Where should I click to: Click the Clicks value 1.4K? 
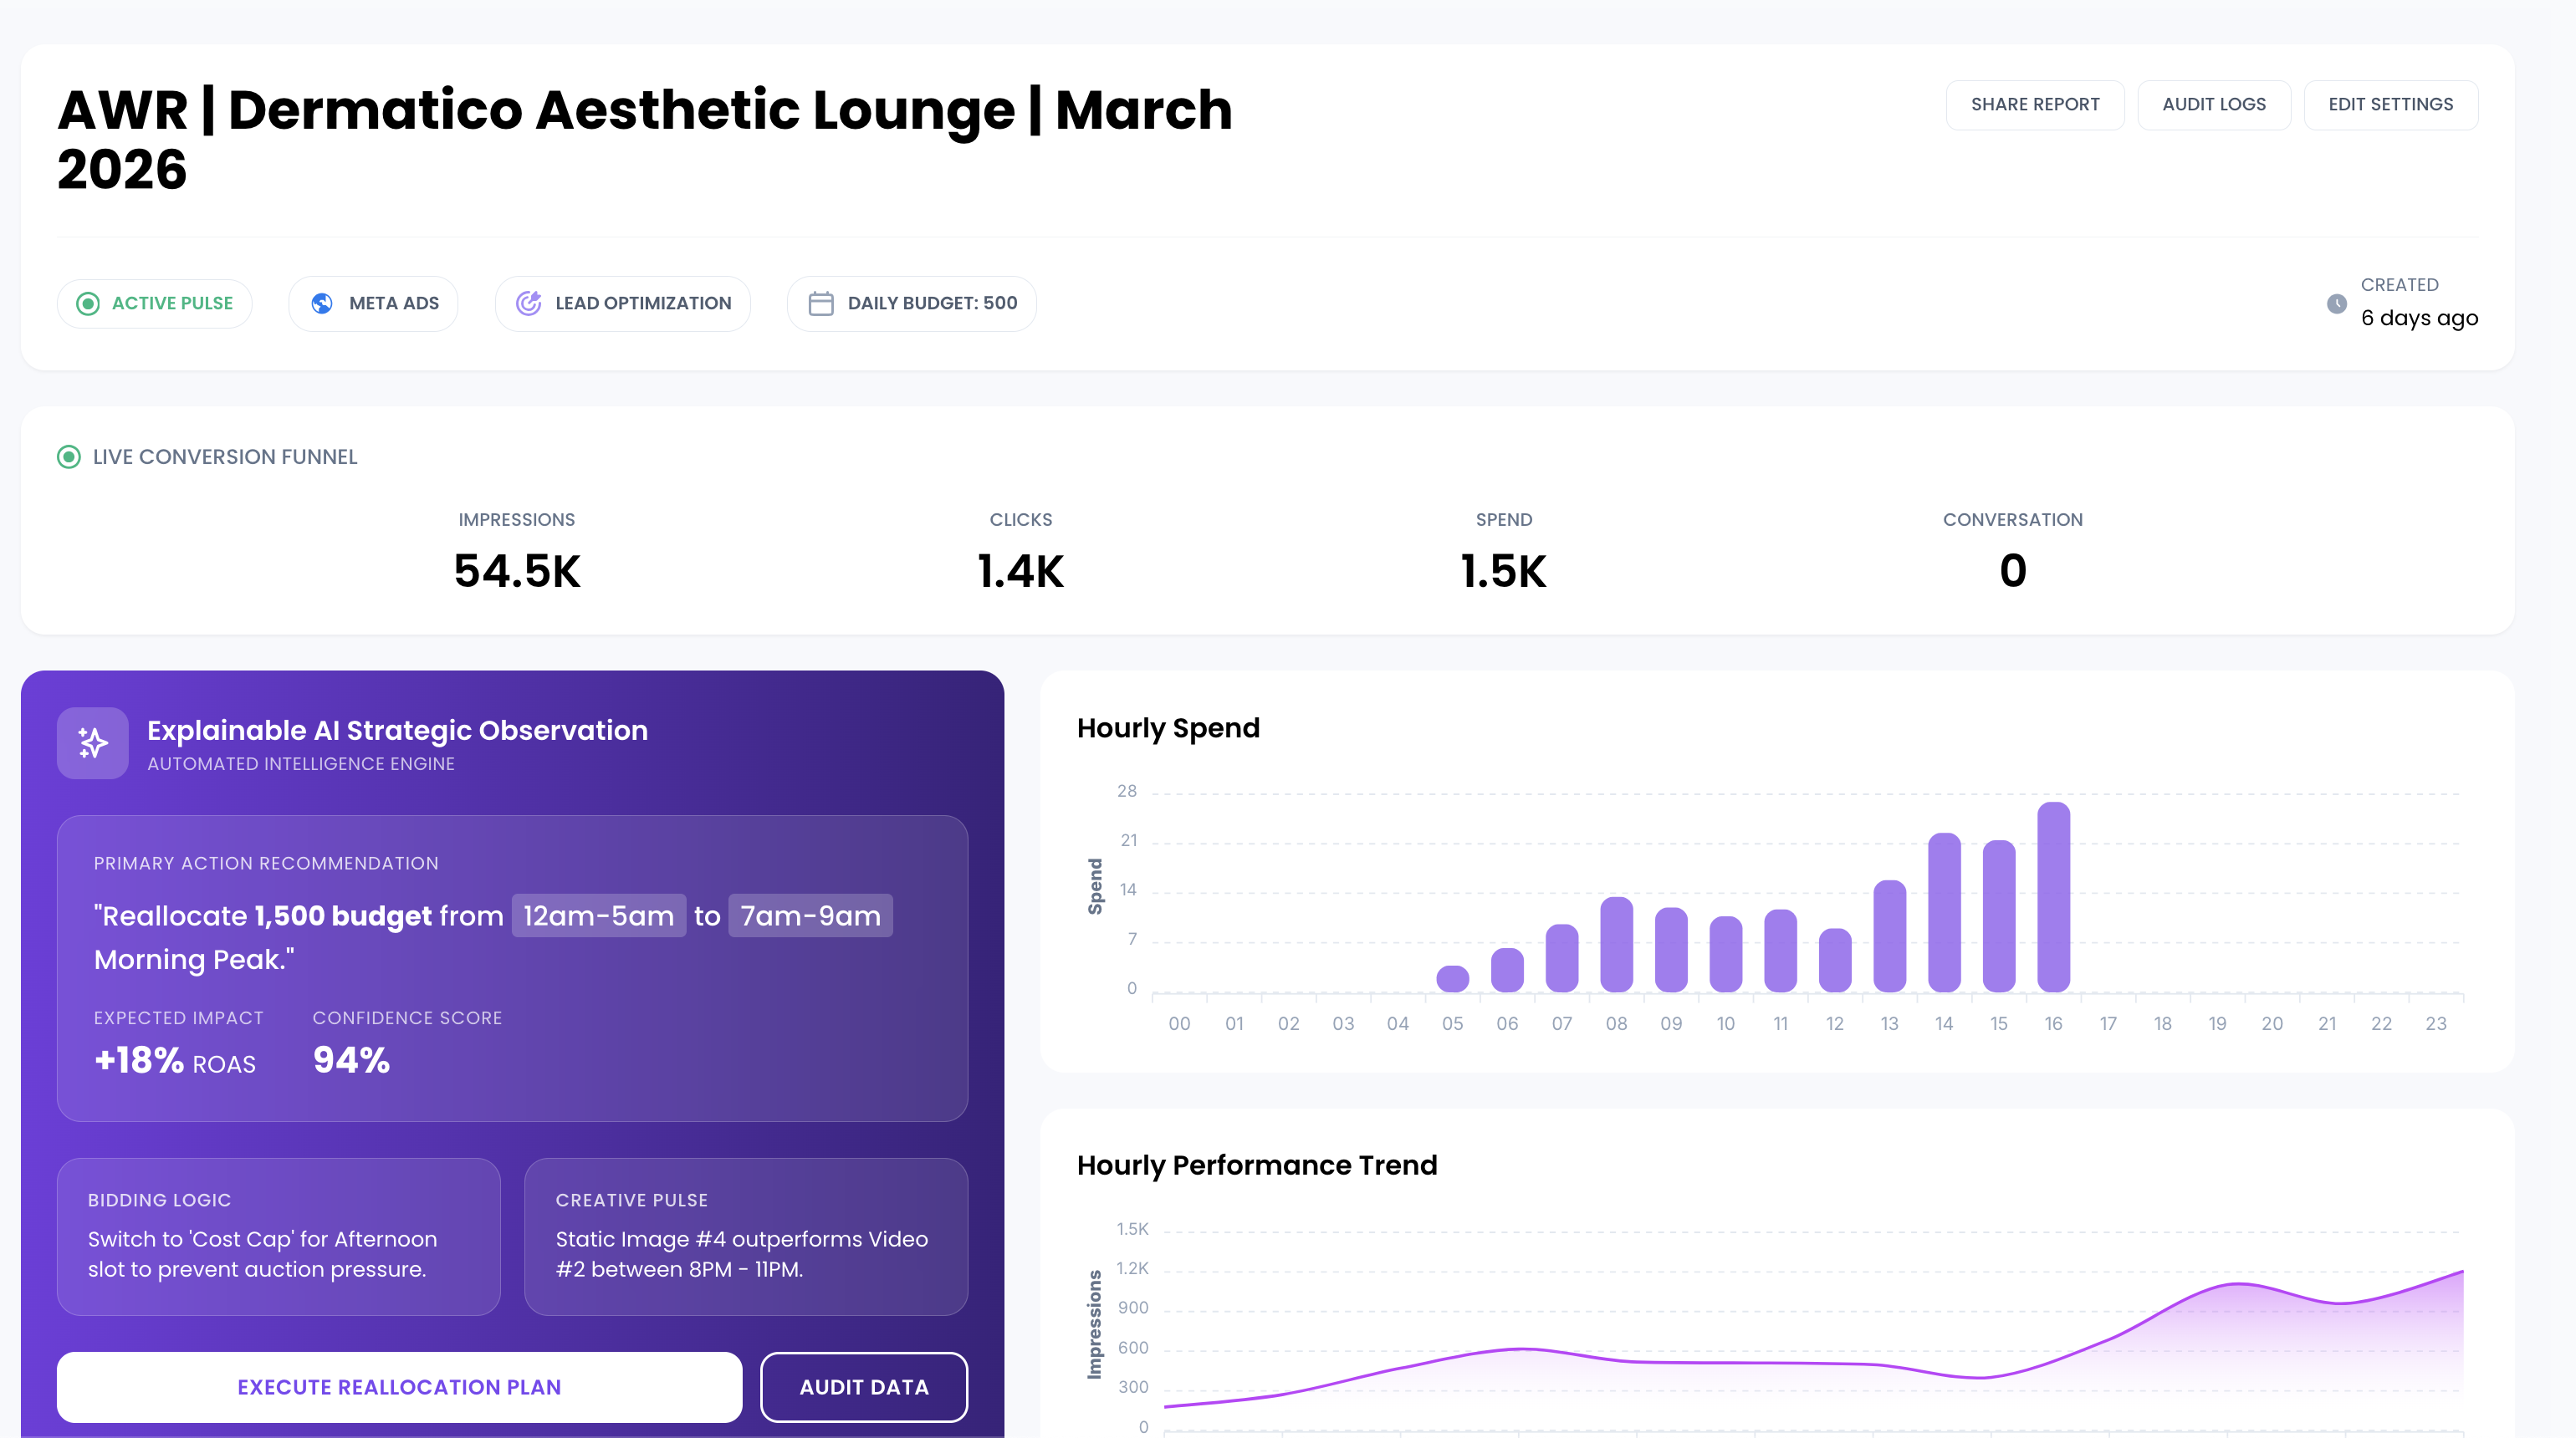[x=1021, y=572]
